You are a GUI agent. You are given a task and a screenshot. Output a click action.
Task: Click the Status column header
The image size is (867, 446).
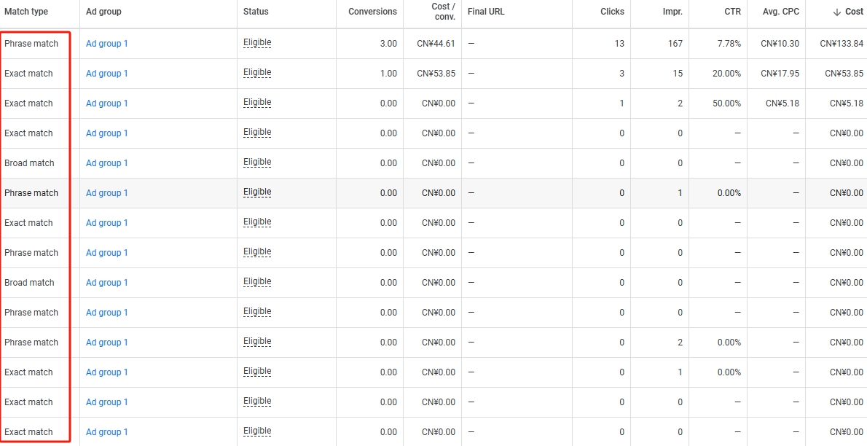coord(256,12)
